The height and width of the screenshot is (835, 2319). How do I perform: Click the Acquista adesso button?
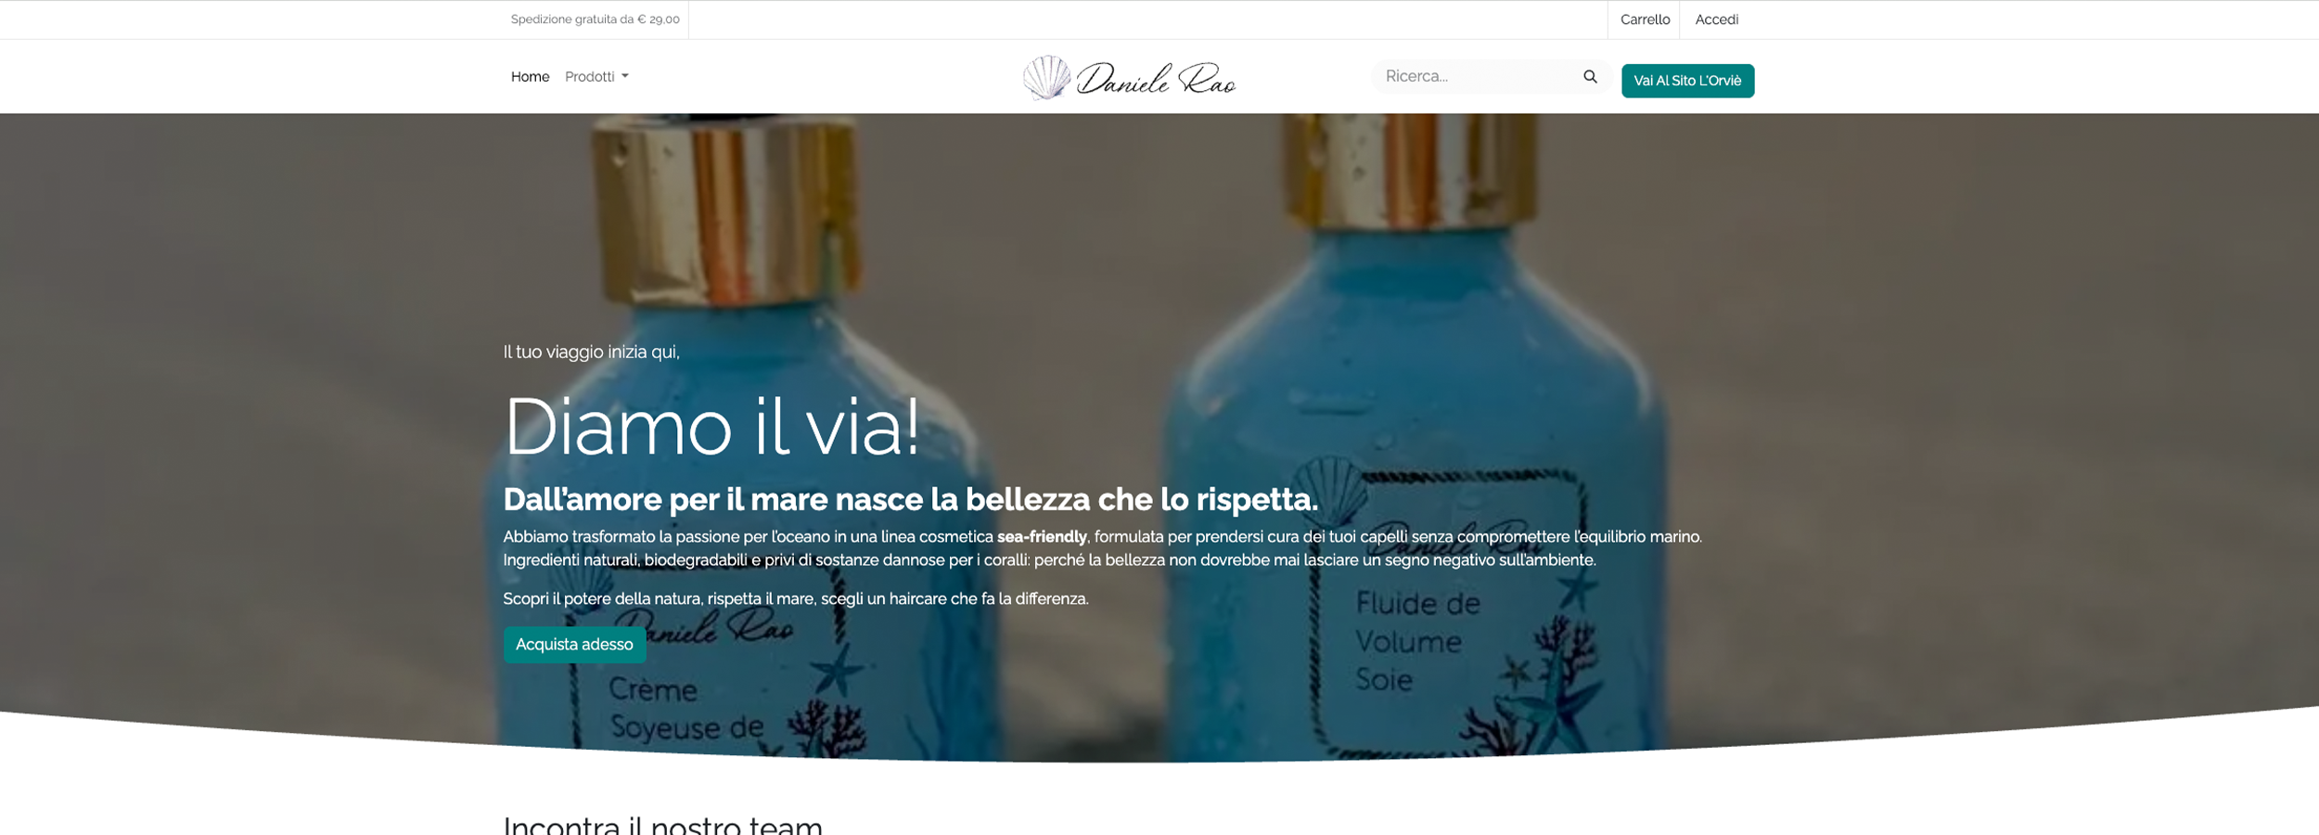coord(574,645)
